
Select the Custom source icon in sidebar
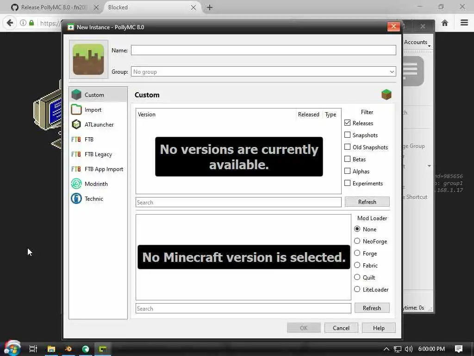pyautogui.click(x=76, y=95)
